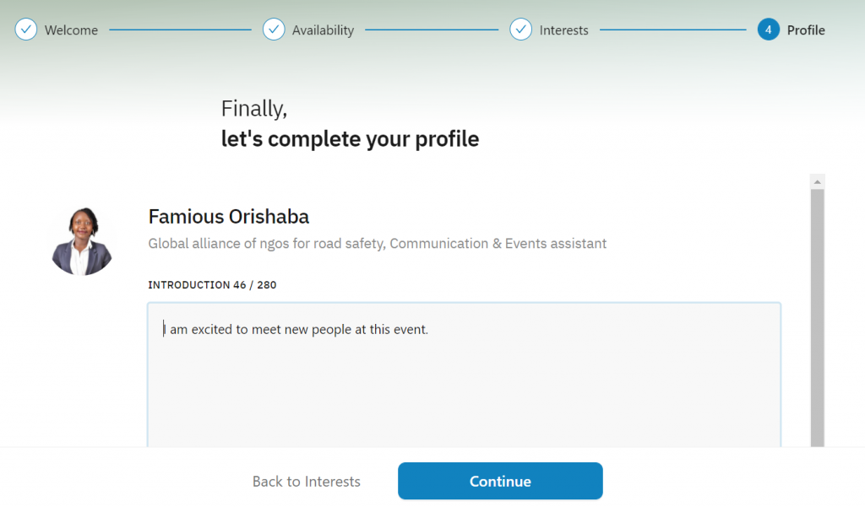
Task: Click the job title line under the name
Action: point(378,244)
